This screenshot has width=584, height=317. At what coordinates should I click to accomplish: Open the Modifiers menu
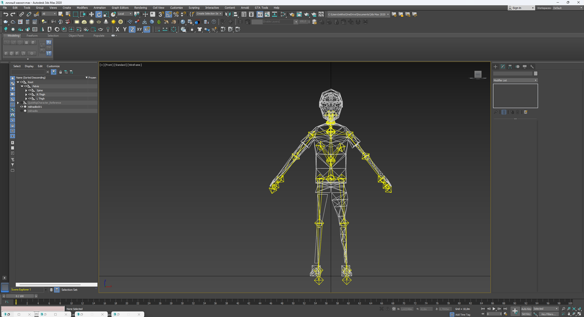pos(82,8)
